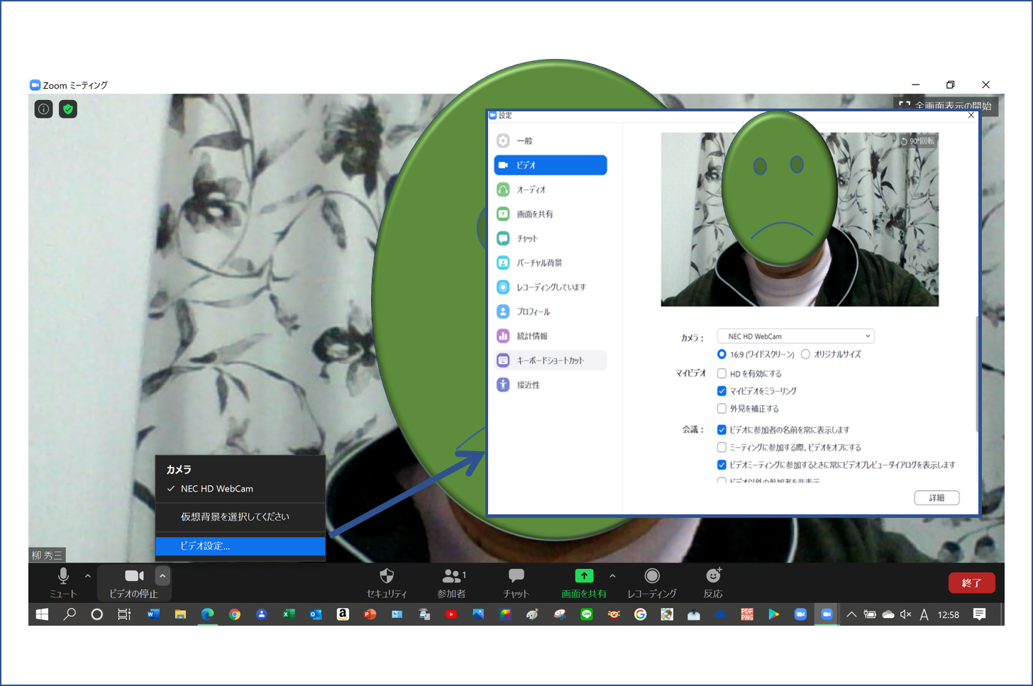This screenshot has width=1033, height=686.
Task: Open General (一般) settings
Action: [551, 140]
